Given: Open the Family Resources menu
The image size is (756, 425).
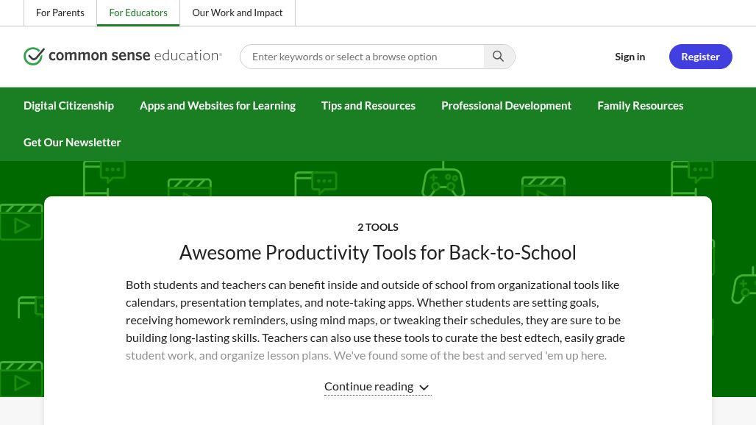Looking at the screenshot, I should point(641,106).
